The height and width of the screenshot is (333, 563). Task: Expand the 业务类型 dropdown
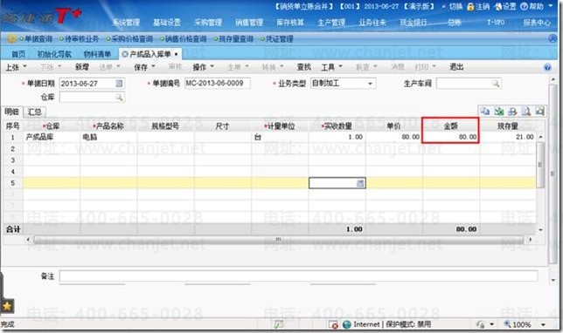[x=370, y=84]
